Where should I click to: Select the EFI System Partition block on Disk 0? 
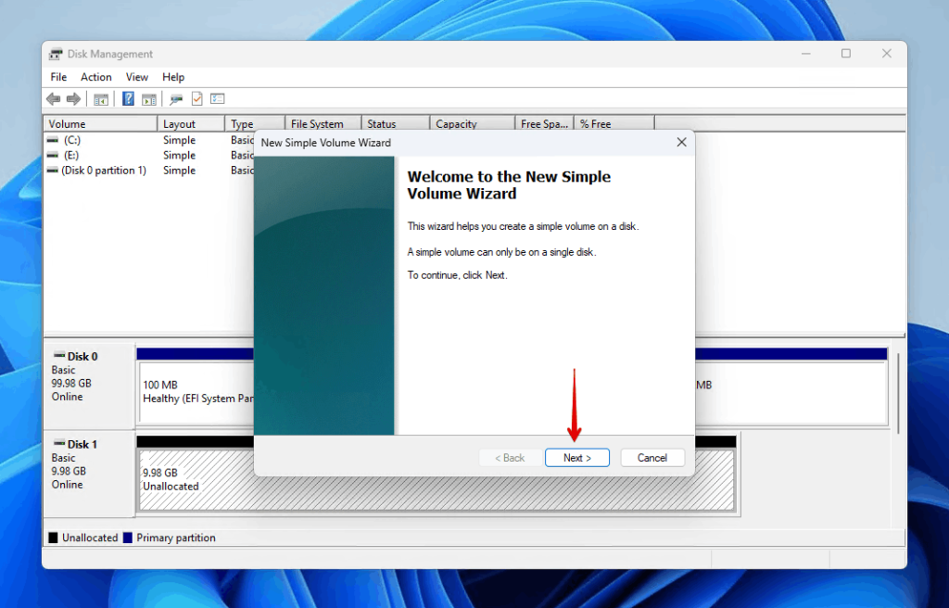(185, 389)
